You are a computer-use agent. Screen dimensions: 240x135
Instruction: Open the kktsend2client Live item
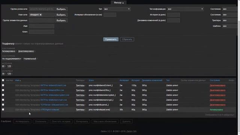tap(53, 85)
